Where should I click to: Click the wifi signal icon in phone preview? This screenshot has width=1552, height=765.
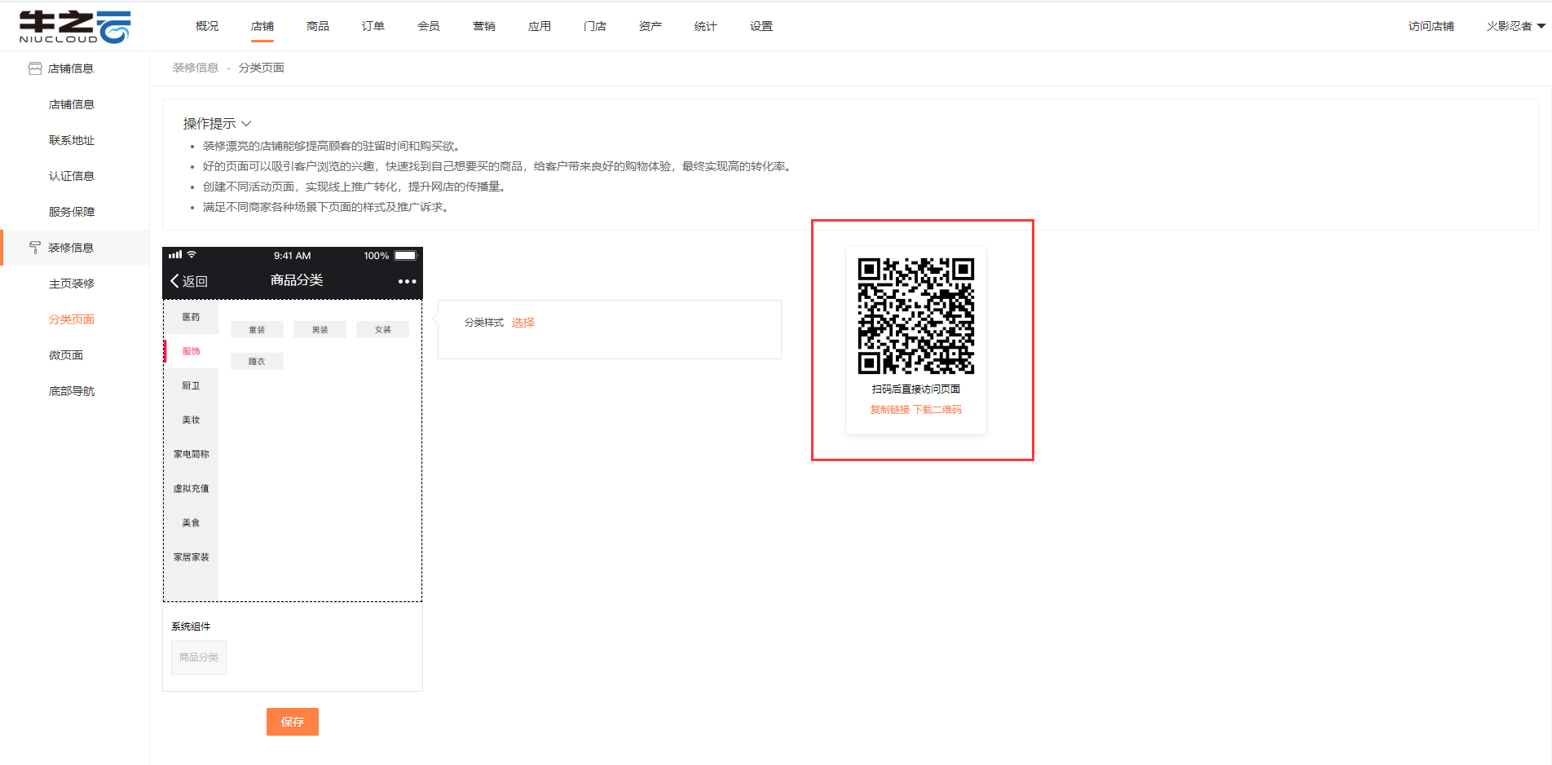[x=192, y=255]
